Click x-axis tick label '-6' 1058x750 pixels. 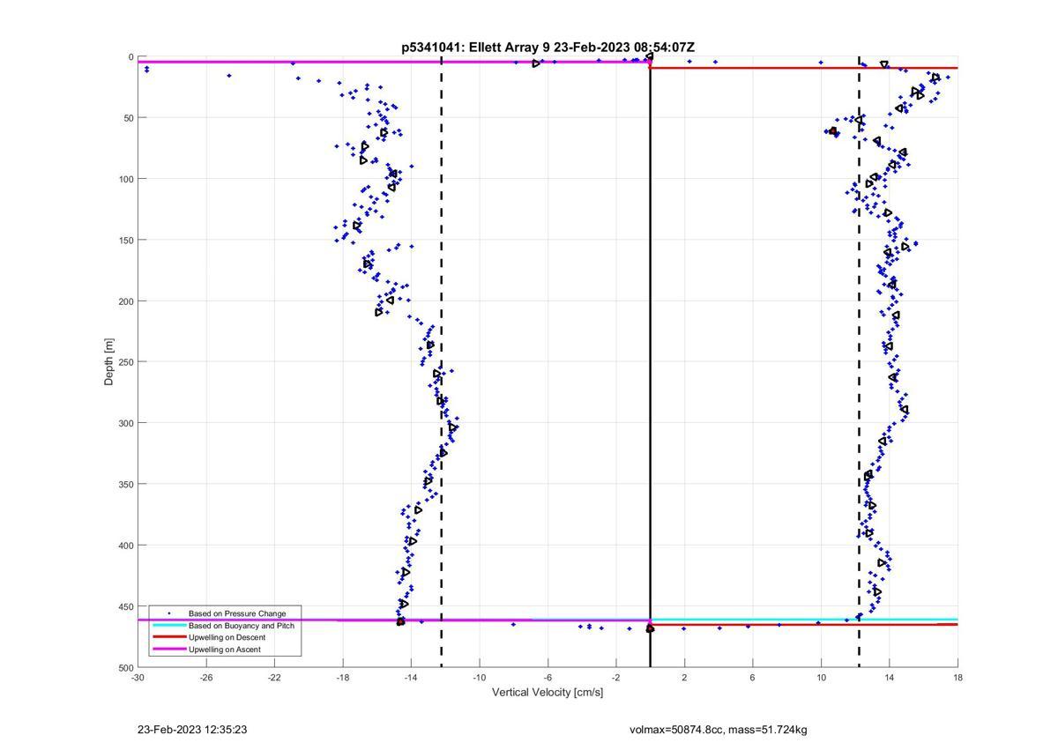[548, 678]
